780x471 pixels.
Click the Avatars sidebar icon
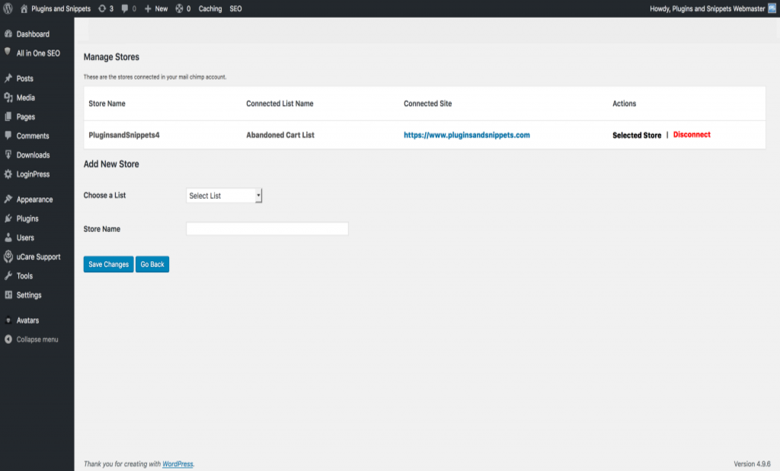(x=8, y=320)
